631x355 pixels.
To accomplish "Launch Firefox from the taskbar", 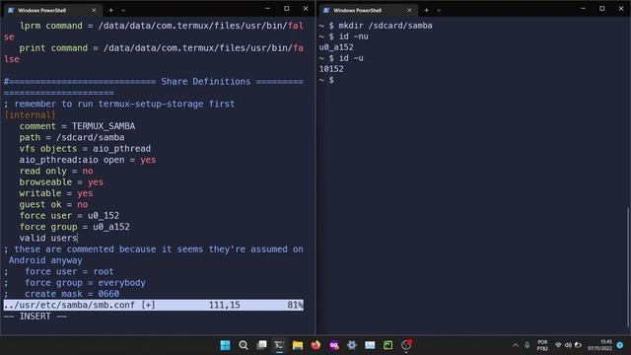I will pos(315,345).
